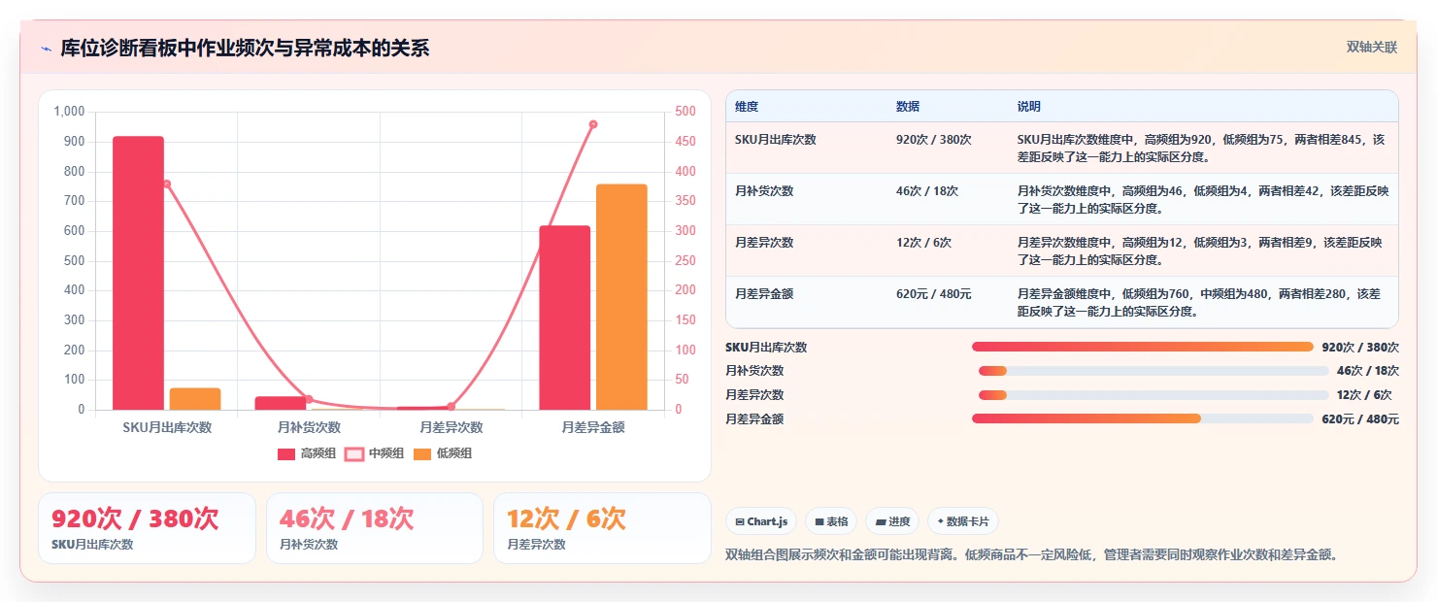Click the 维度 column header

[x=747, y=106]
